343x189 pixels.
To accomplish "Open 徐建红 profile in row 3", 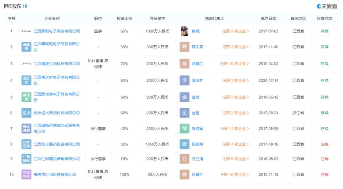I will click(x=197, y=64).
